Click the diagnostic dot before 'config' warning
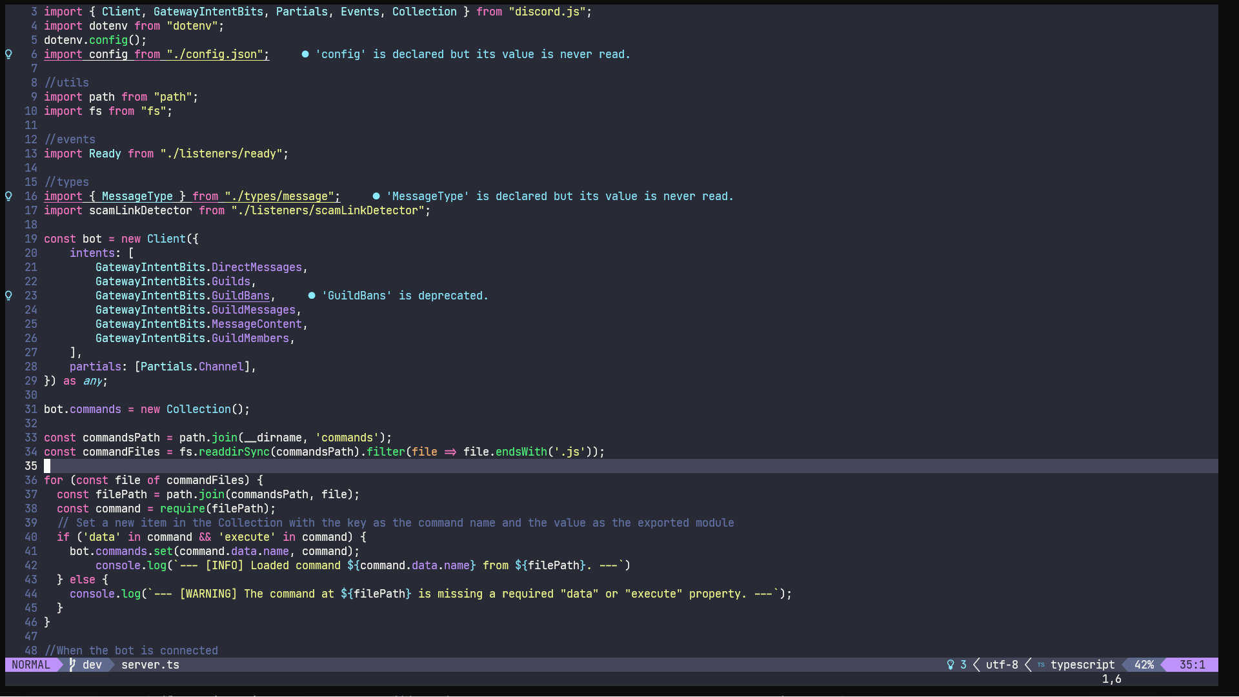Screen dimensions: 1239x697 click(305, 54)
